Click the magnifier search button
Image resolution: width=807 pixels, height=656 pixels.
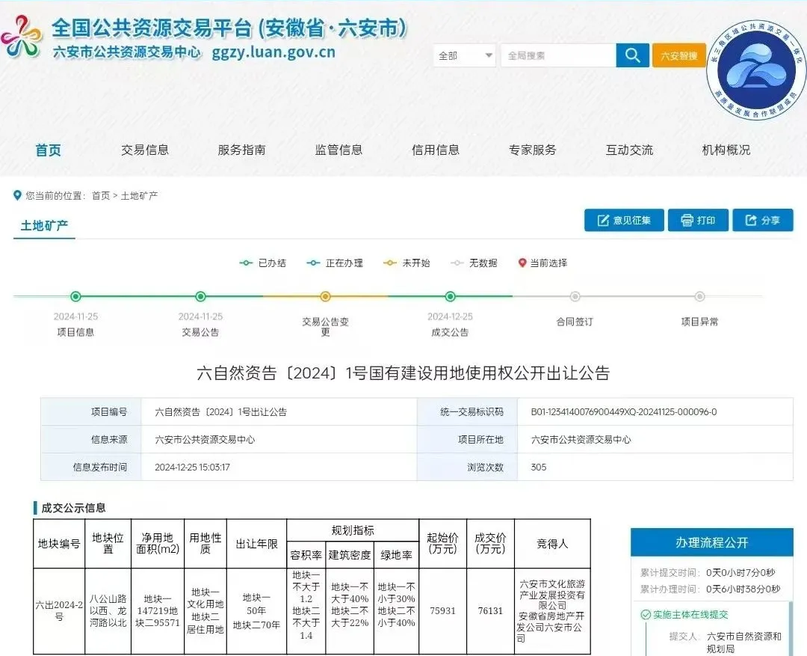[x=632, y=55]
